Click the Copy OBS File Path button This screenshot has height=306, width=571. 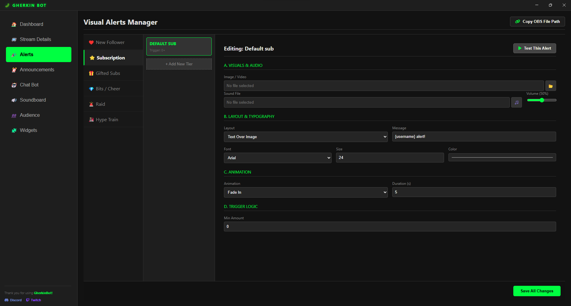pos(537,21)
